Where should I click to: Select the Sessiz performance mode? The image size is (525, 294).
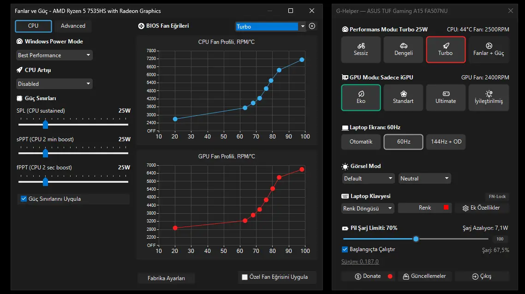pos(361,49)
